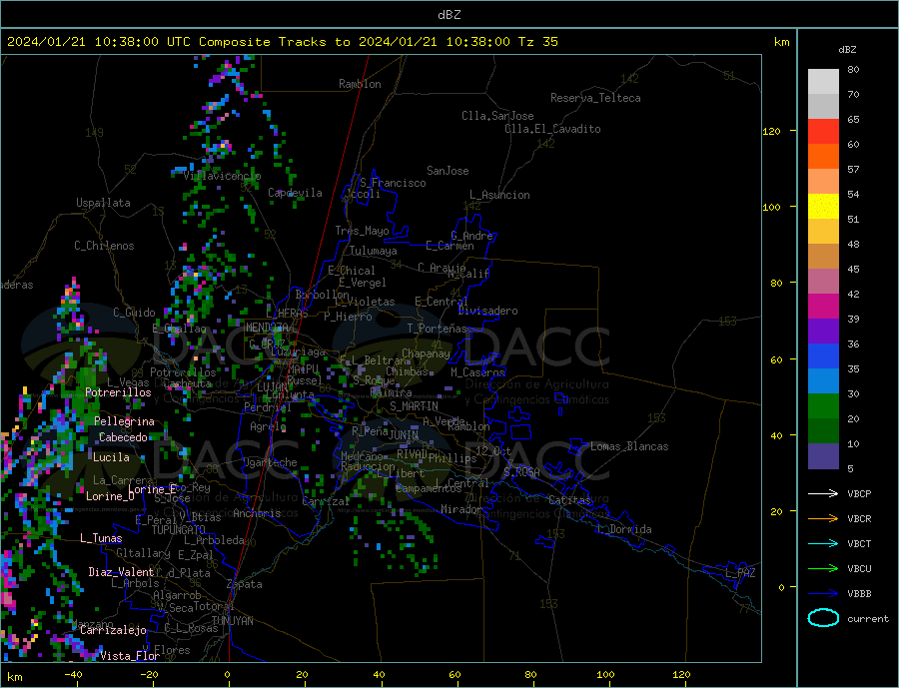This screenshot has height=688, width=899.
Task: Click the 'VBCT' legend label
Action: pos(859,543)
